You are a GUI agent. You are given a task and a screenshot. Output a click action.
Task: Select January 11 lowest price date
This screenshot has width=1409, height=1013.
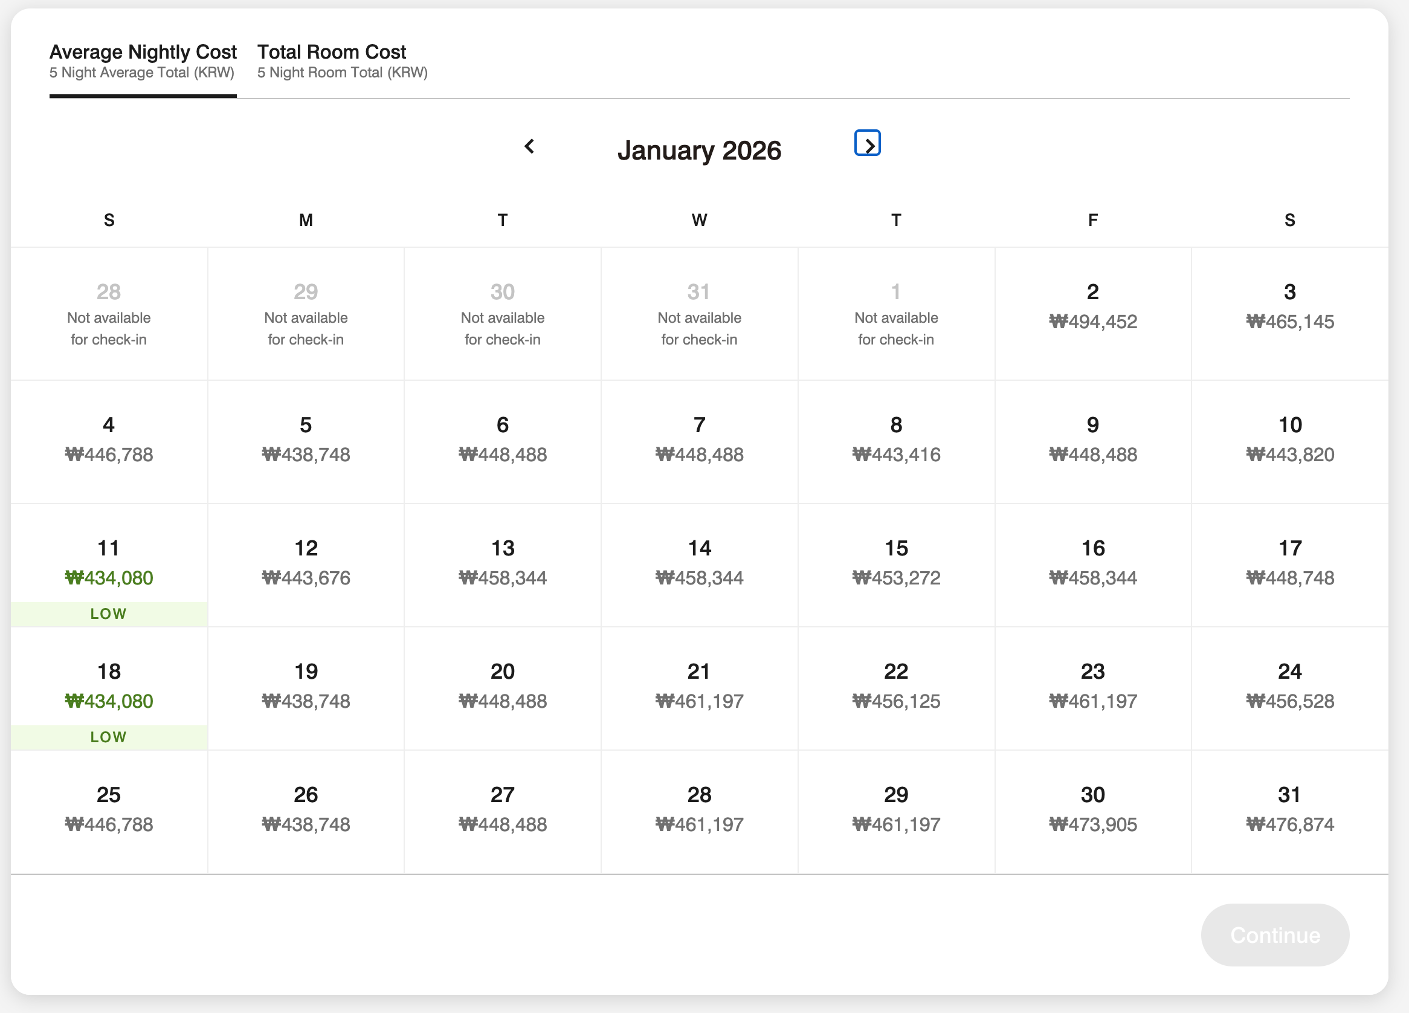pos(109,565)
